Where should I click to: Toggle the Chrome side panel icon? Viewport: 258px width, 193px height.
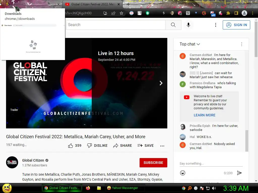pos(236,13)
